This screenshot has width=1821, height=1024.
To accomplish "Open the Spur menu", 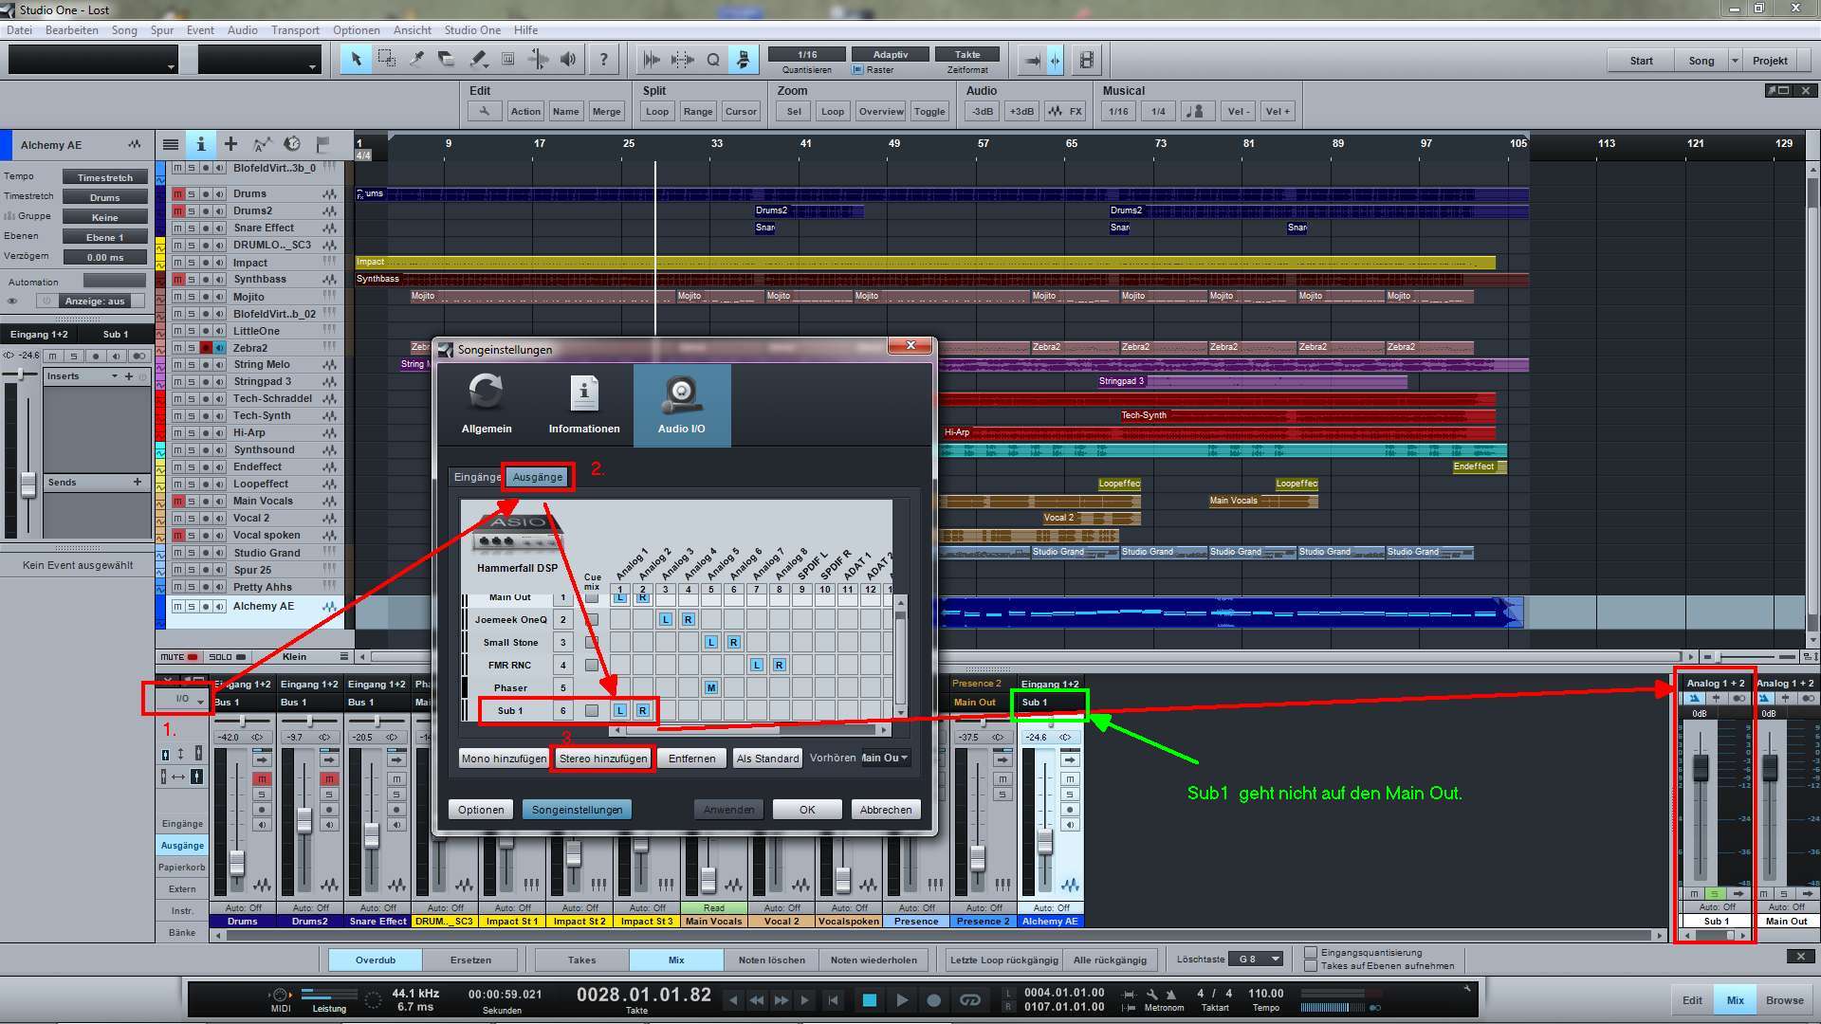I will [x=162, y=30].
